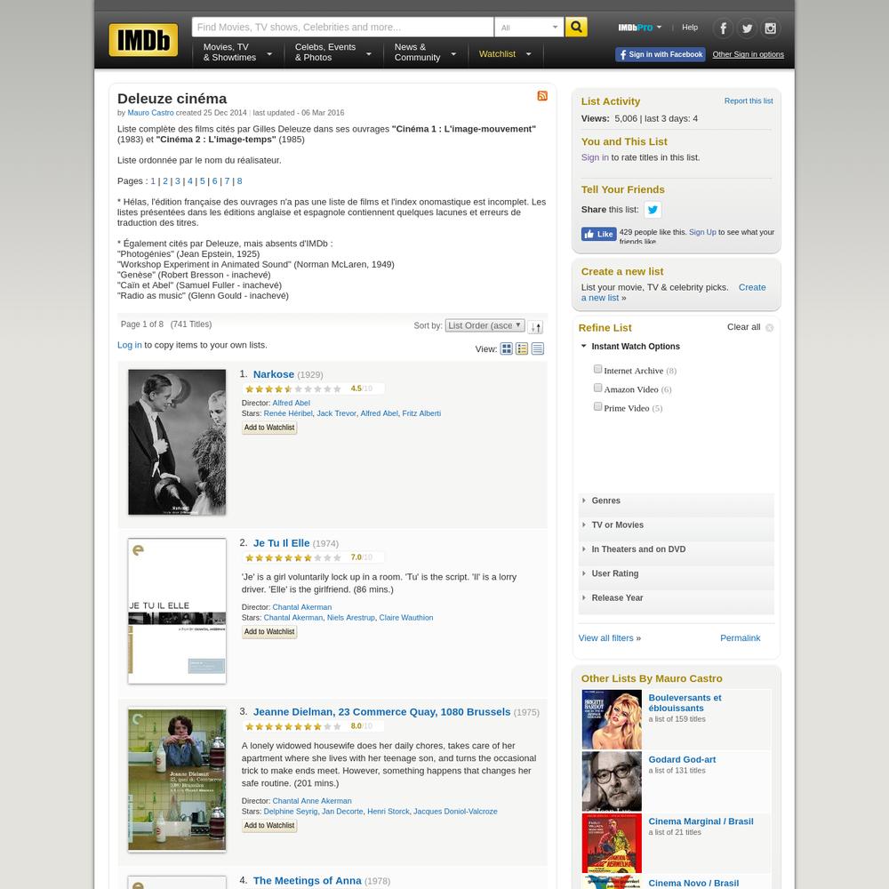
Task: Open Other Sign in options
Action: [x=748, y=54]
